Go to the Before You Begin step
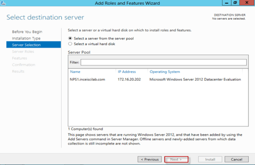This screenshot has width=255, height=165. [x=27, y=32]
